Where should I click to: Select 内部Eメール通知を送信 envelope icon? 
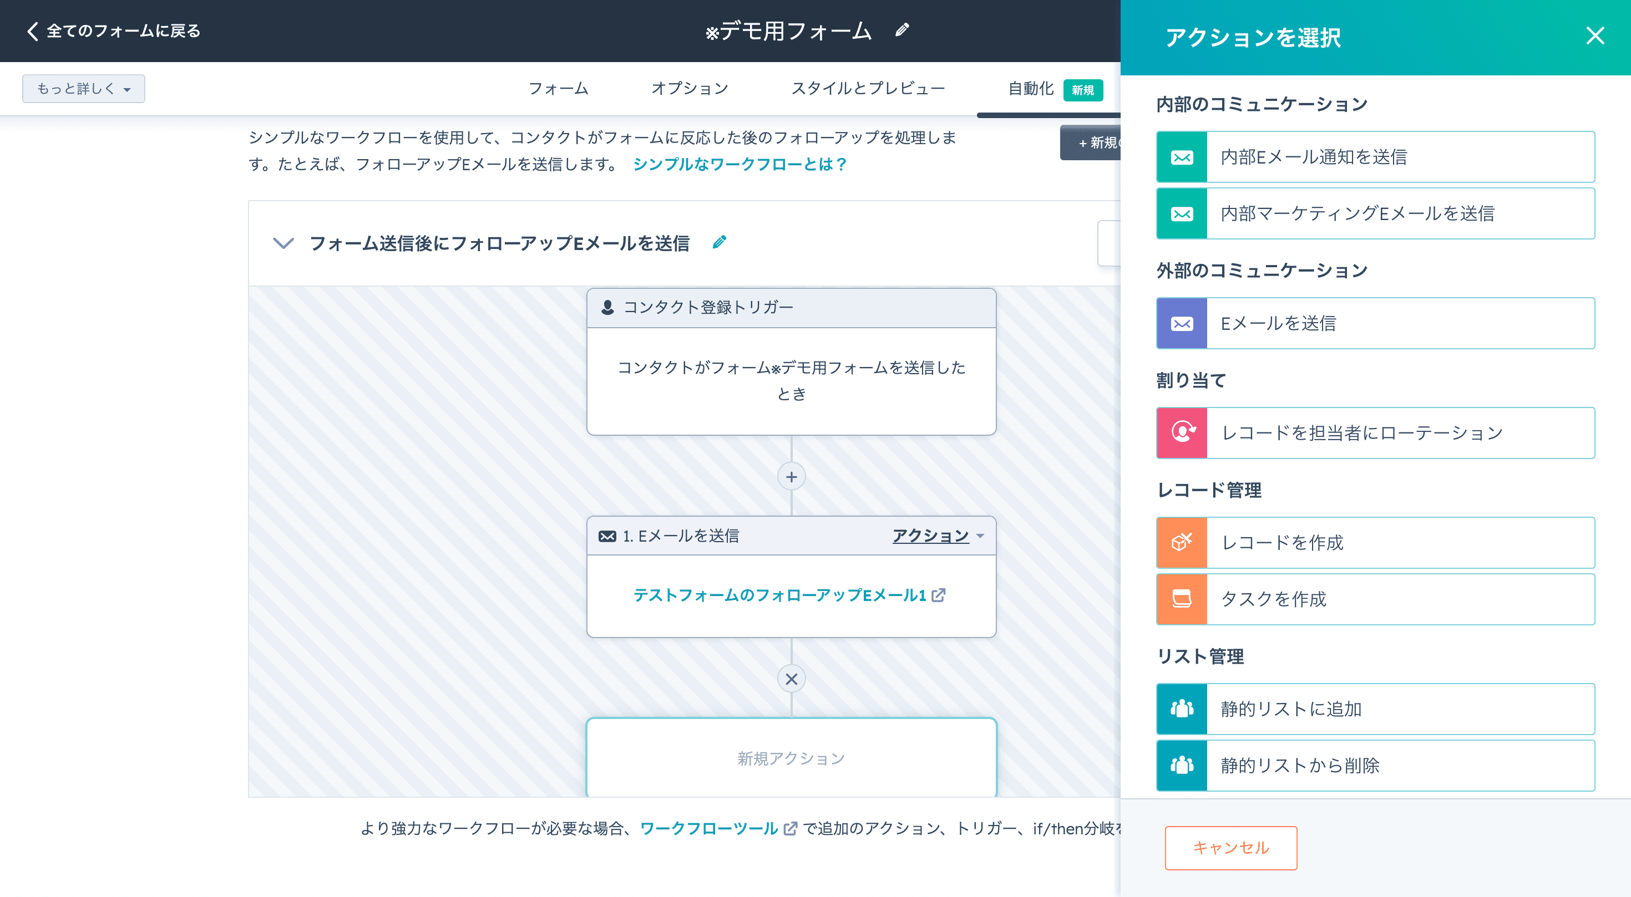pyautogui.click(x=1182, y=157)
